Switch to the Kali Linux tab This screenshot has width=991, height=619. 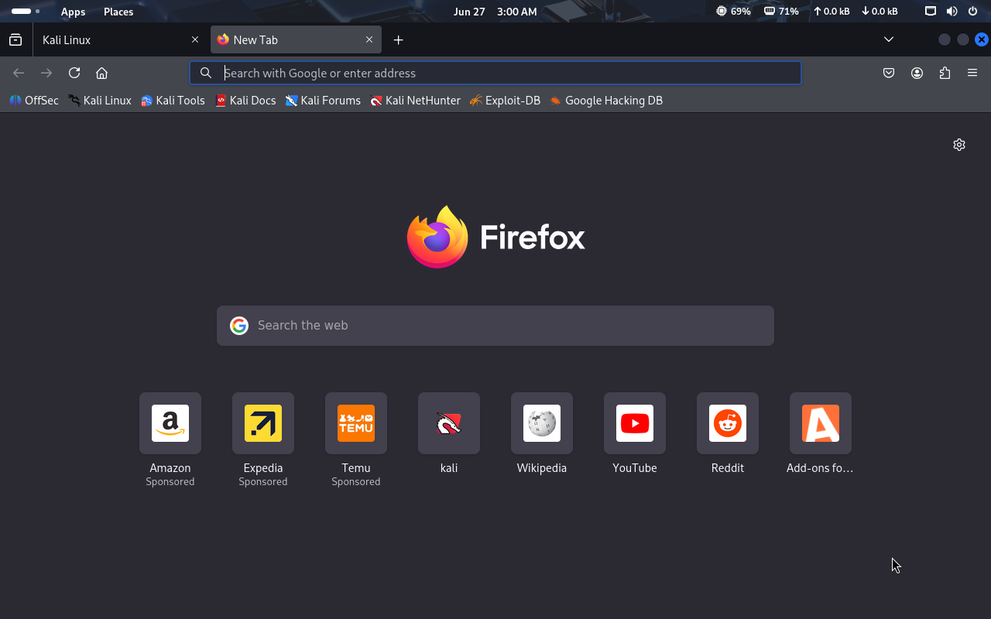(x=120, y=39)
